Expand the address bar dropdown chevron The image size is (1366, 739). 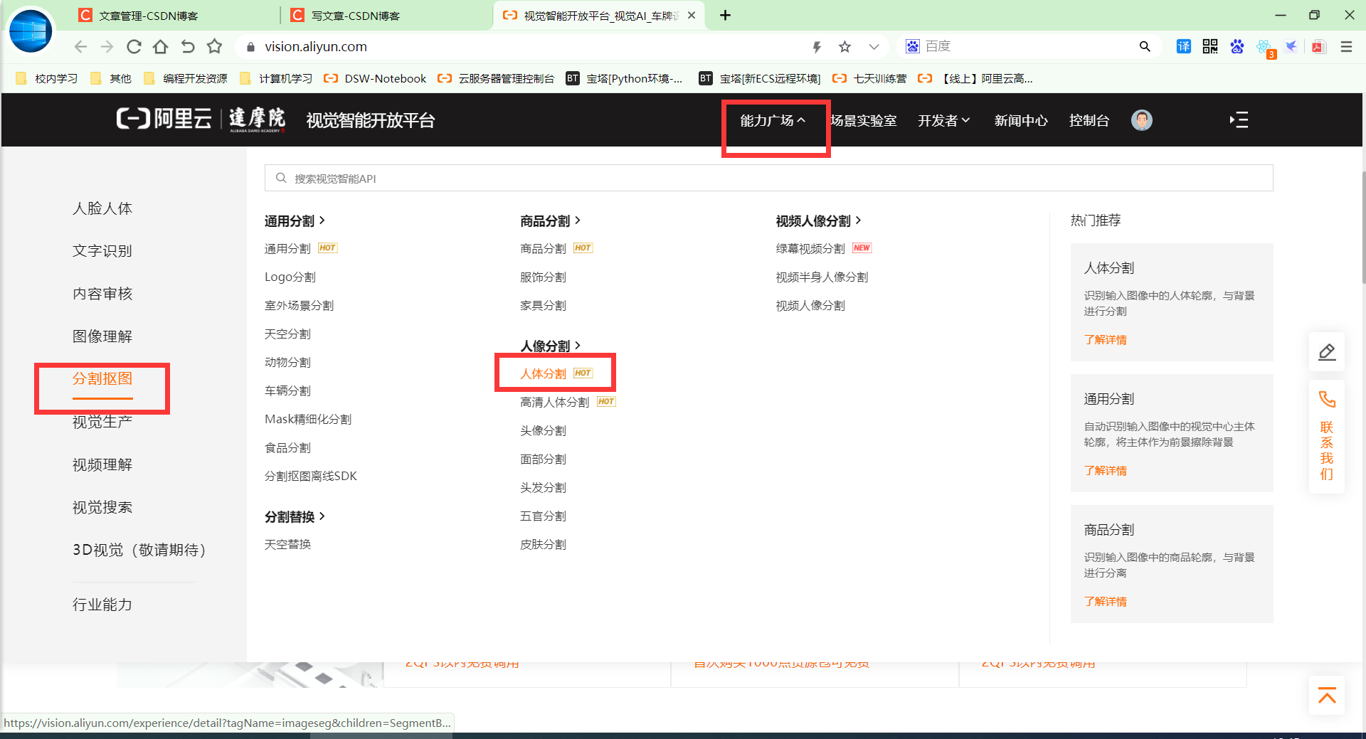pos(874,47)
